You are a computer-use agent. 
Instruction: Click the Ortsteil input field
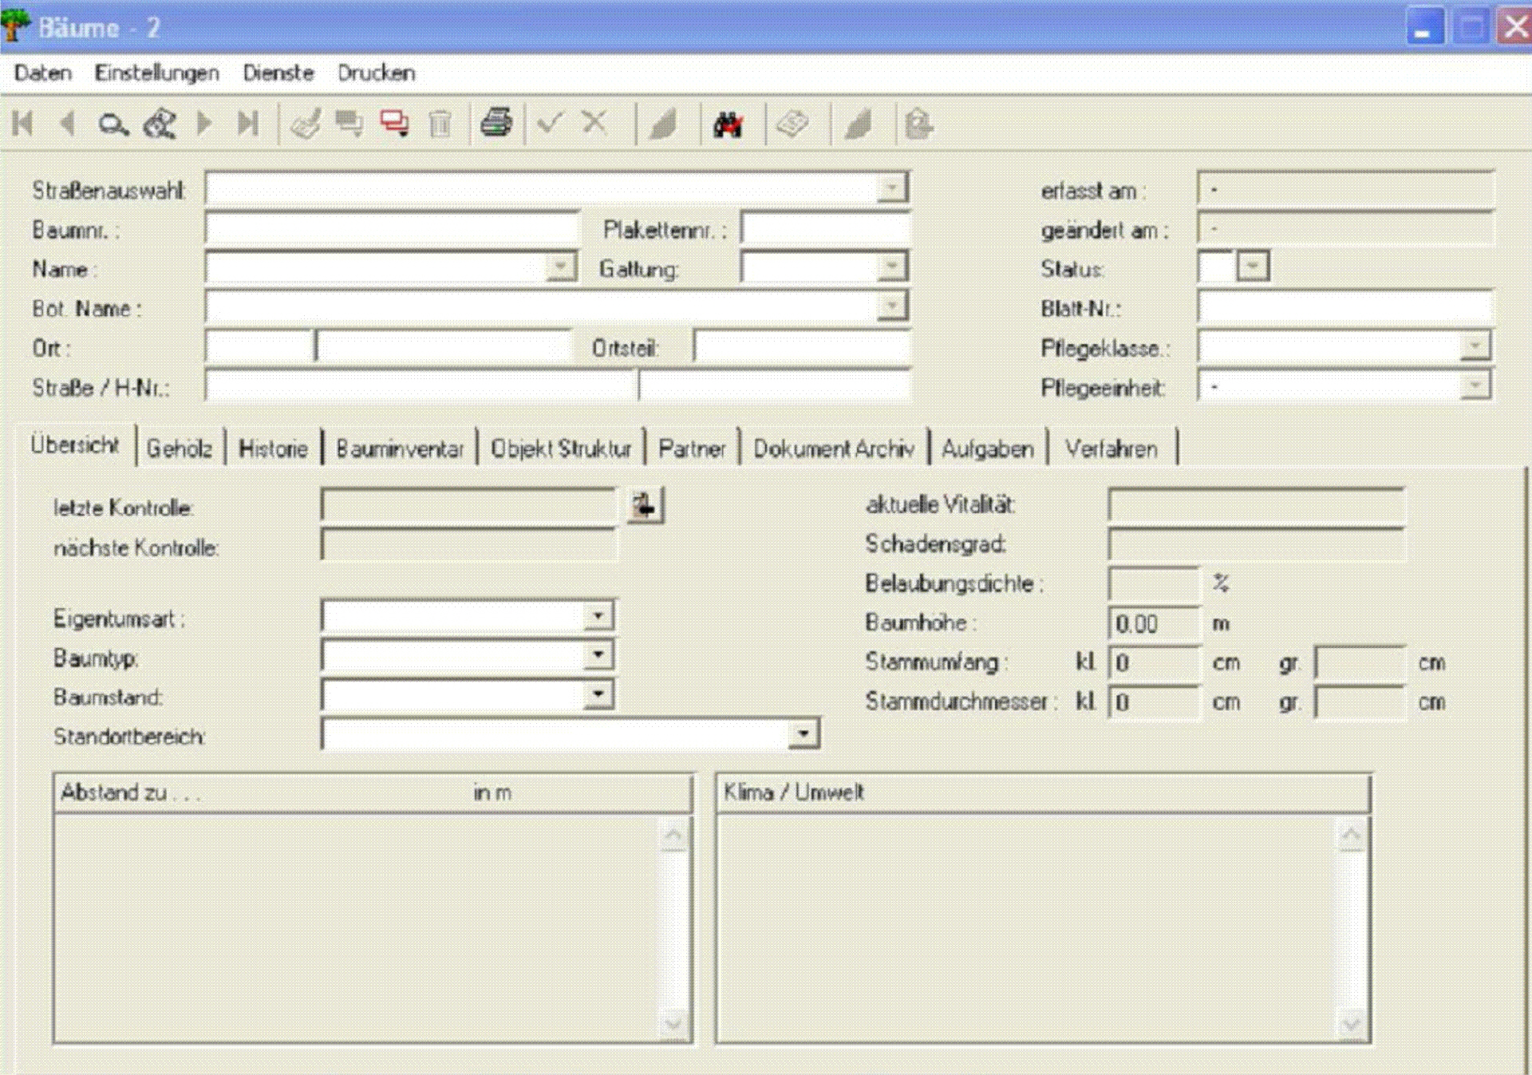point(802,347)
